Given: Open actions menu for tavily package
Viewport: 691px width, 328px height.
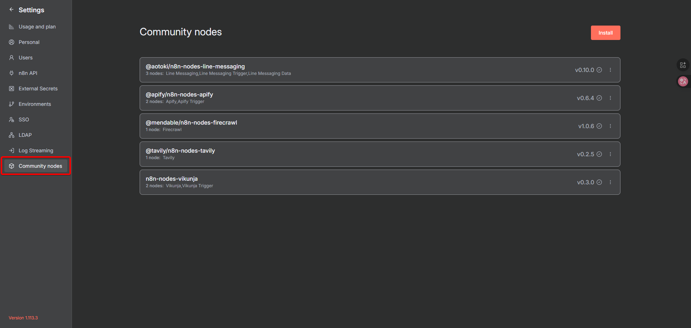Looking at the screenshot, I should point(610,154).
